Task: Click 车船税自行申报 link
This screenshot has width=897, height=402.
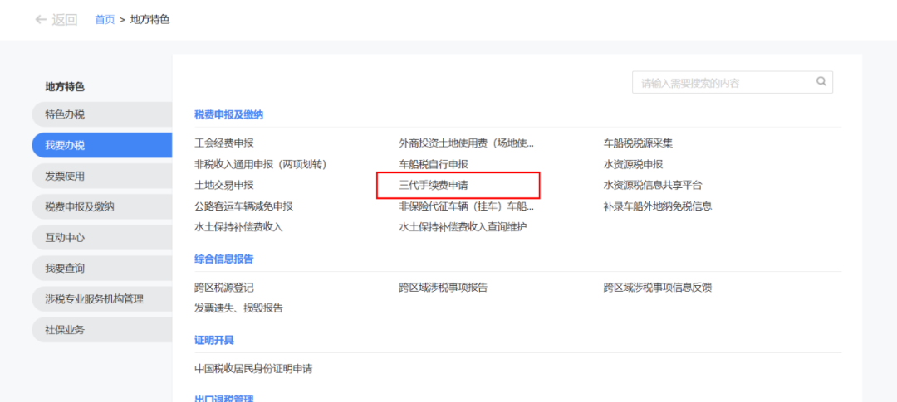Action: click(x=434, y=164)
